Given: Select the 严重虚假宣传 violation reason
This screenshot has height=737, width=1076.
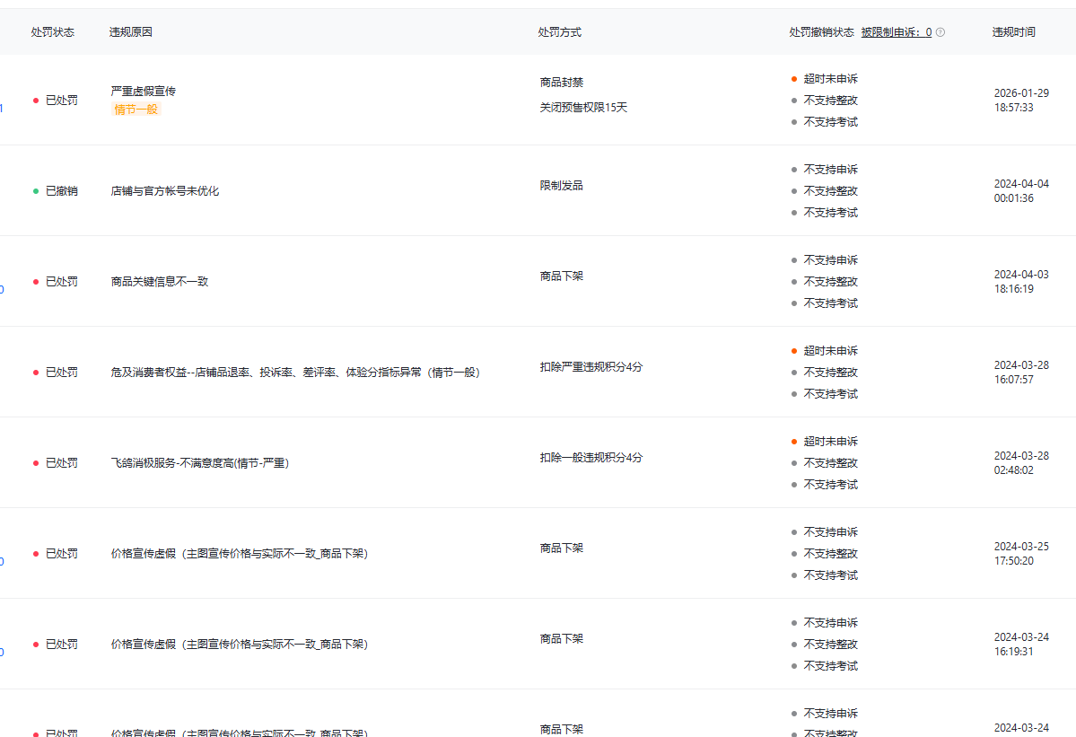Looking at the screenshot, I should 143,91.
